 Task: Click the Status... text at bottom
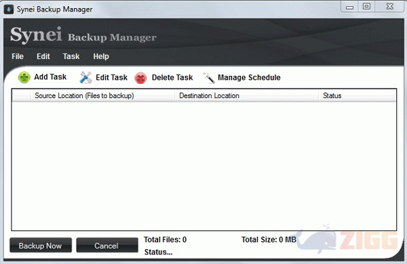click(158, 252)
